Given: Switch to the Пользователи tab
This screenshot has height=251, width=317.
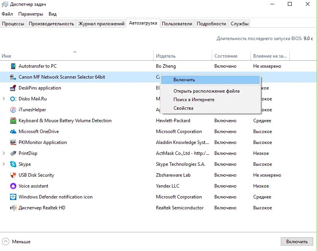Looking at the screenshot, I should 177,24.
